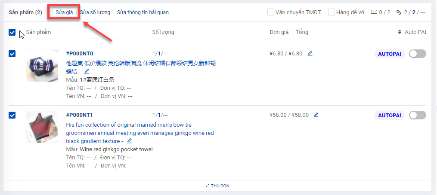Click the collapse arrow icon beside THU GỌN
437x195 pixels.
[208, 186]
